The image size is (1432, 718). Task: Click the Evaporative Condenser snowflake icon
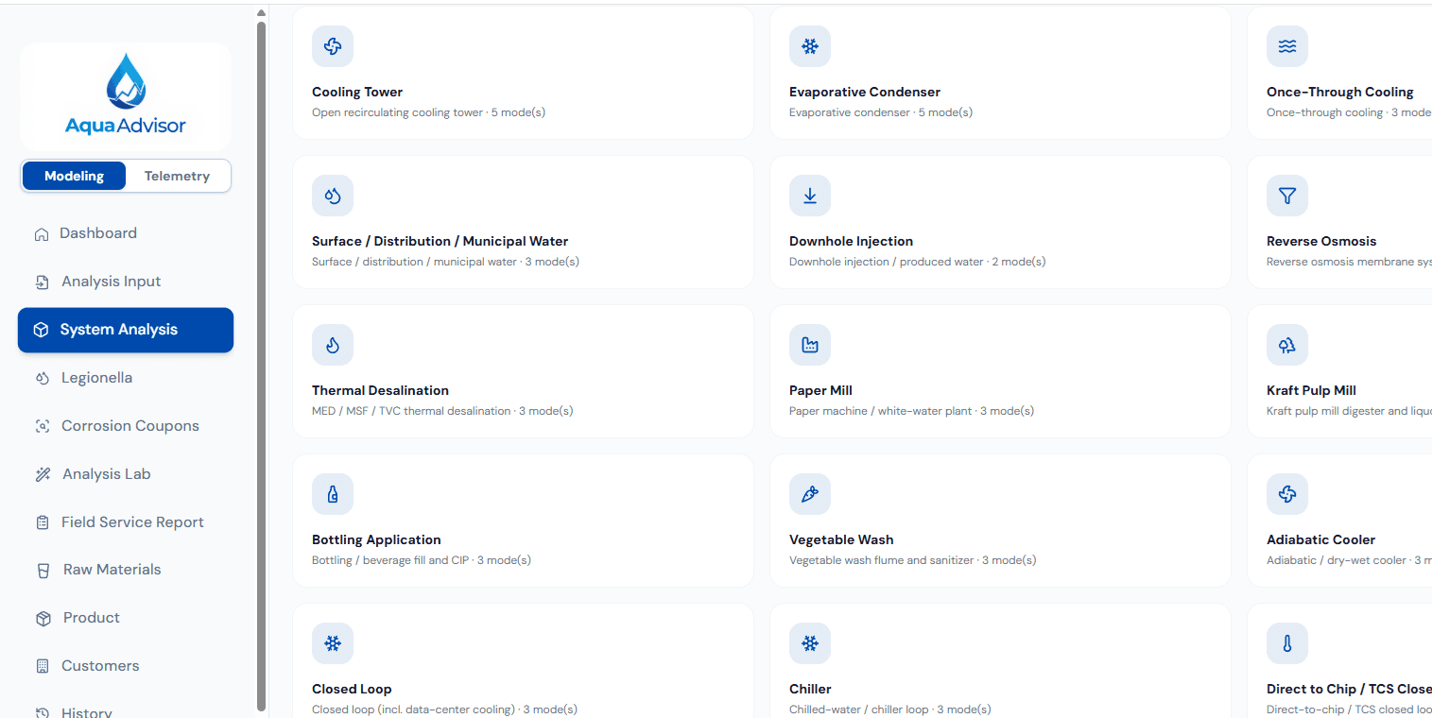810,46
